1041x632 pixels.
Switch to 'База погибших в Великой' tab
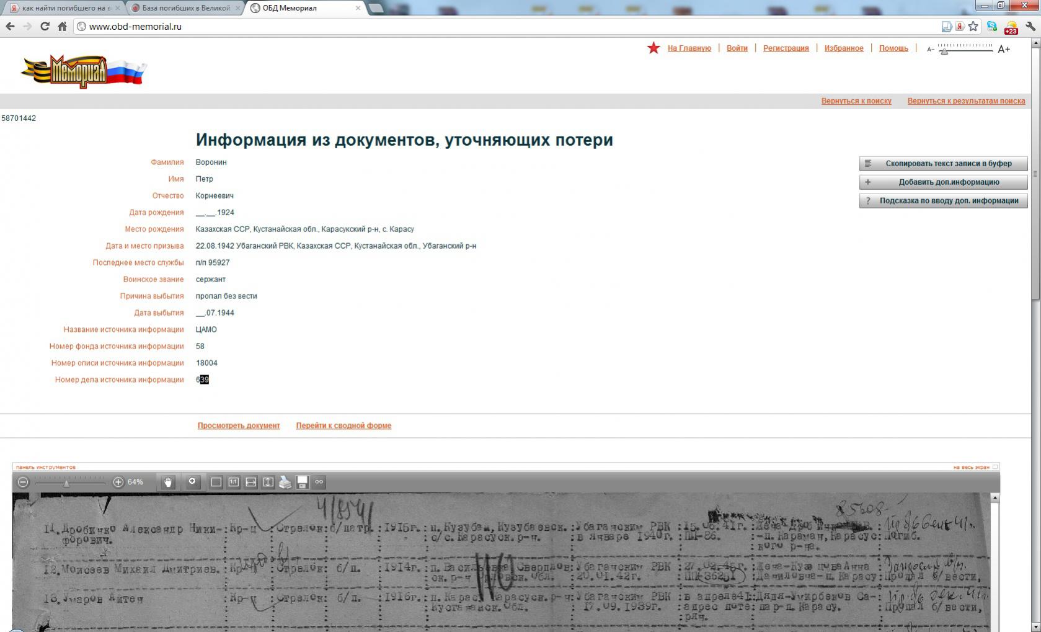185,8
